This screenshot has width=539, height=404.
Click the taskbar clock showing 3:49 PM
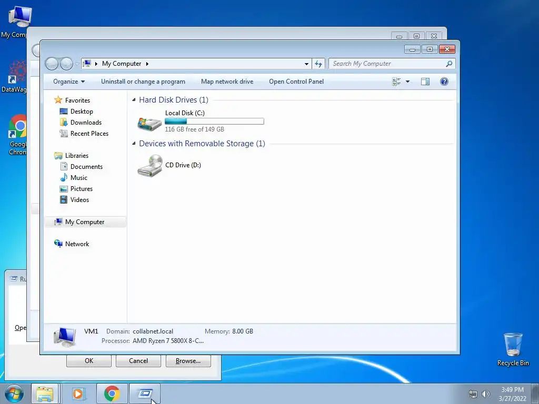tap(512, 390)
